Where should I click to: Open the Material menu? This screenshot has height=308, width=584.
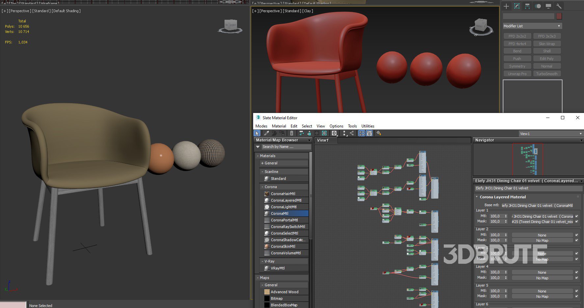[279, 126]
